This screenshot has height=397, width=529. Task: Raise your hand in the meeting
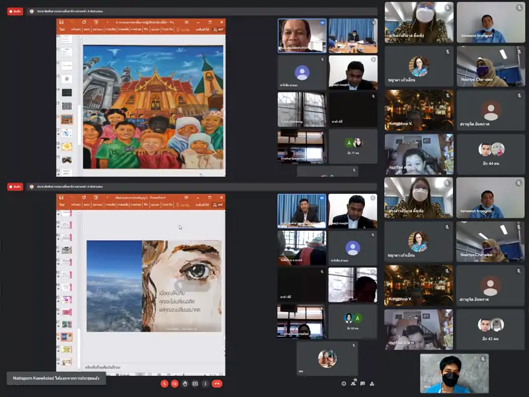point(185,384)
